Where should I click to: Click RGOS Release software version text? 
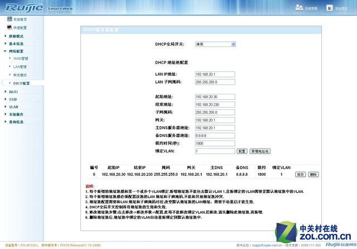click(80, 245)
